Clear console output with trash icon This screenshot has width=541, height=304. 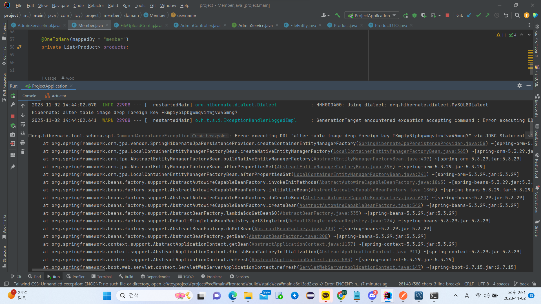pyautogui.click(x=23, y=152)
